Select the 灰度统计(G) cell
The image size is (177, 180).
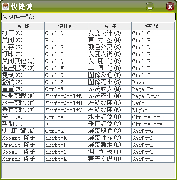[x=109, y=34]
